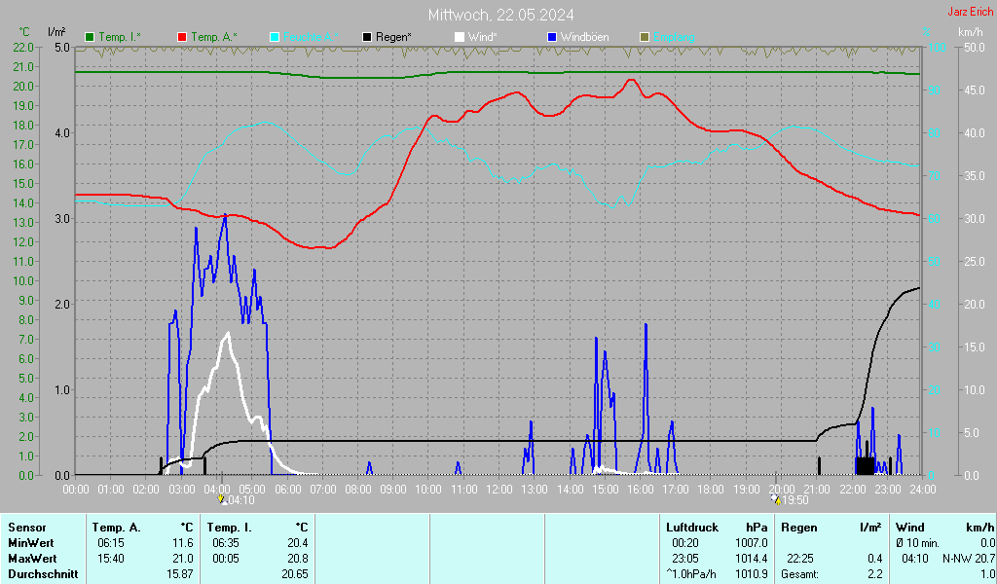Click the 12:00 time axis label
This screenshot has height=584, width=997.
pos(499,488)
